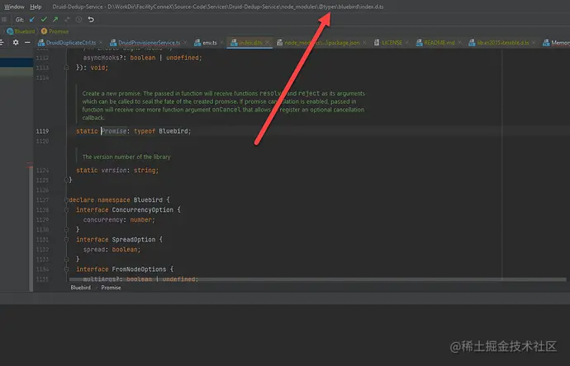Click 'ConcurrencyOption' interface name
The height and width of the screenshot is (366, 570).
point(142,209)
